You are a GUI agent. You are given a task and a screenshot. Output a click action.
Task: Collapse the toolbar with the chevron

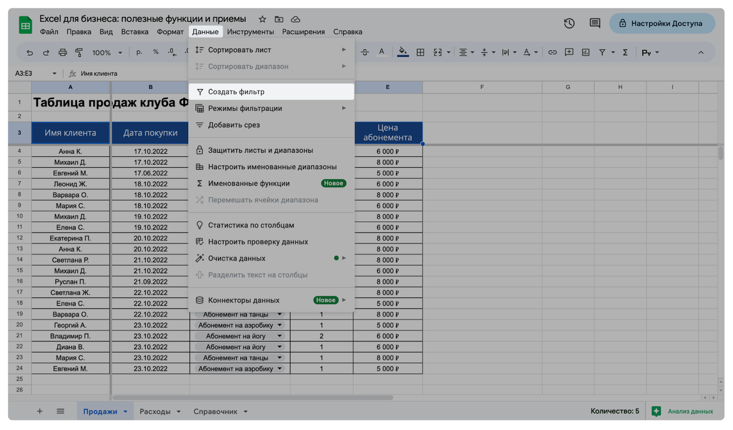pyautogui.click(x=701, y=53)
